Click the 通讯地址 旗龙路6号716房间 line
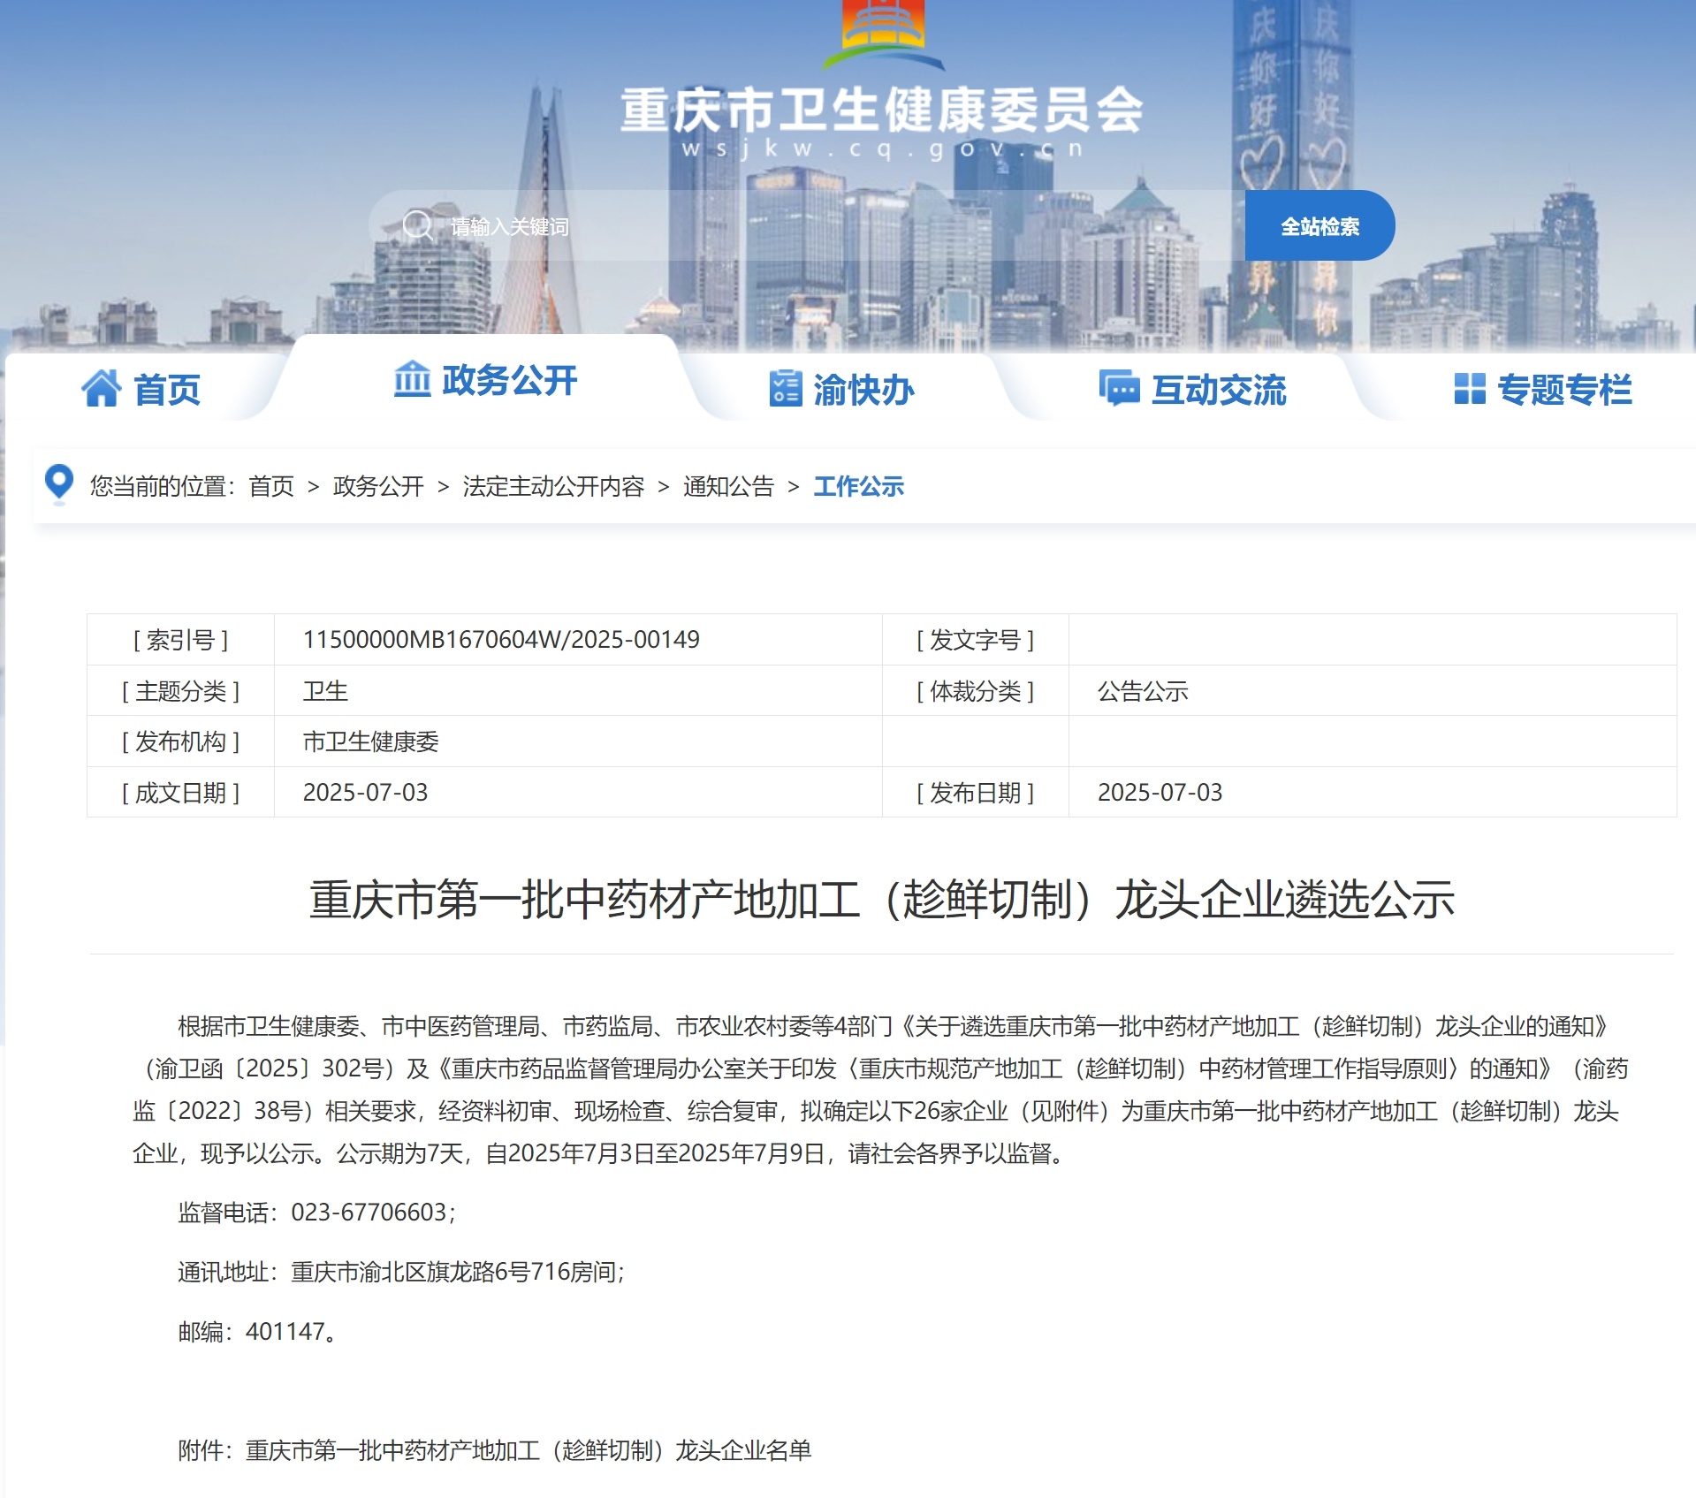 [x=401, y=1272]
